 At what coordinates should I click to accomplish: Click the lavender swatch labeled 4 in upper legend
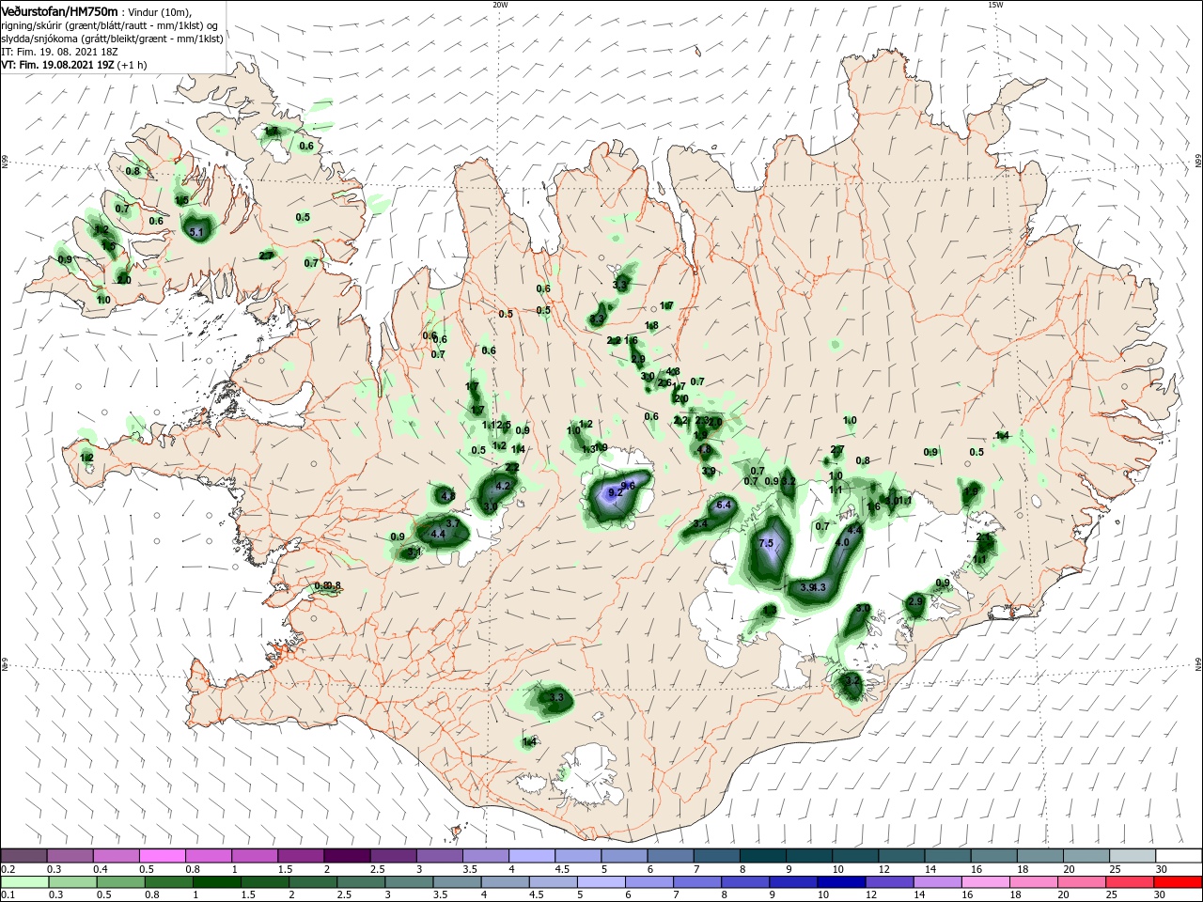(x=531, y=855)
